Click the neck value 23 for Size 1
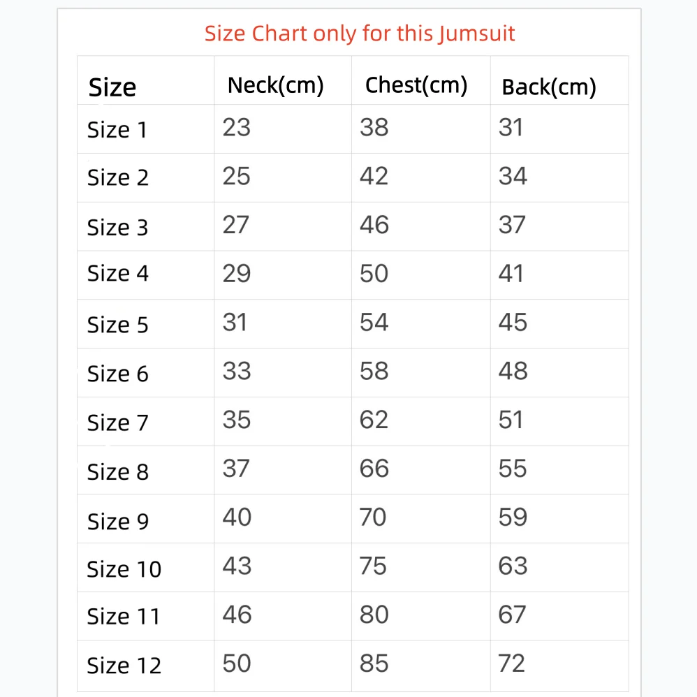697x697 pixels. coord(236,127)
